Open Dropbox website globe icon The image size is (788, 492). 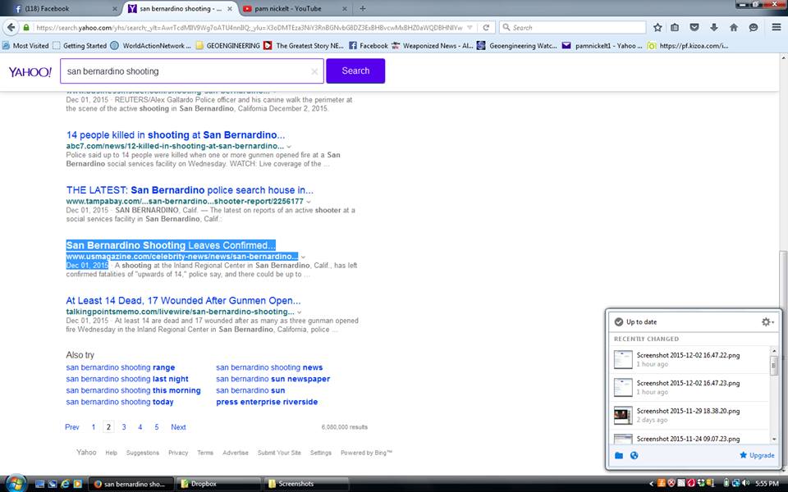[635, 455]
